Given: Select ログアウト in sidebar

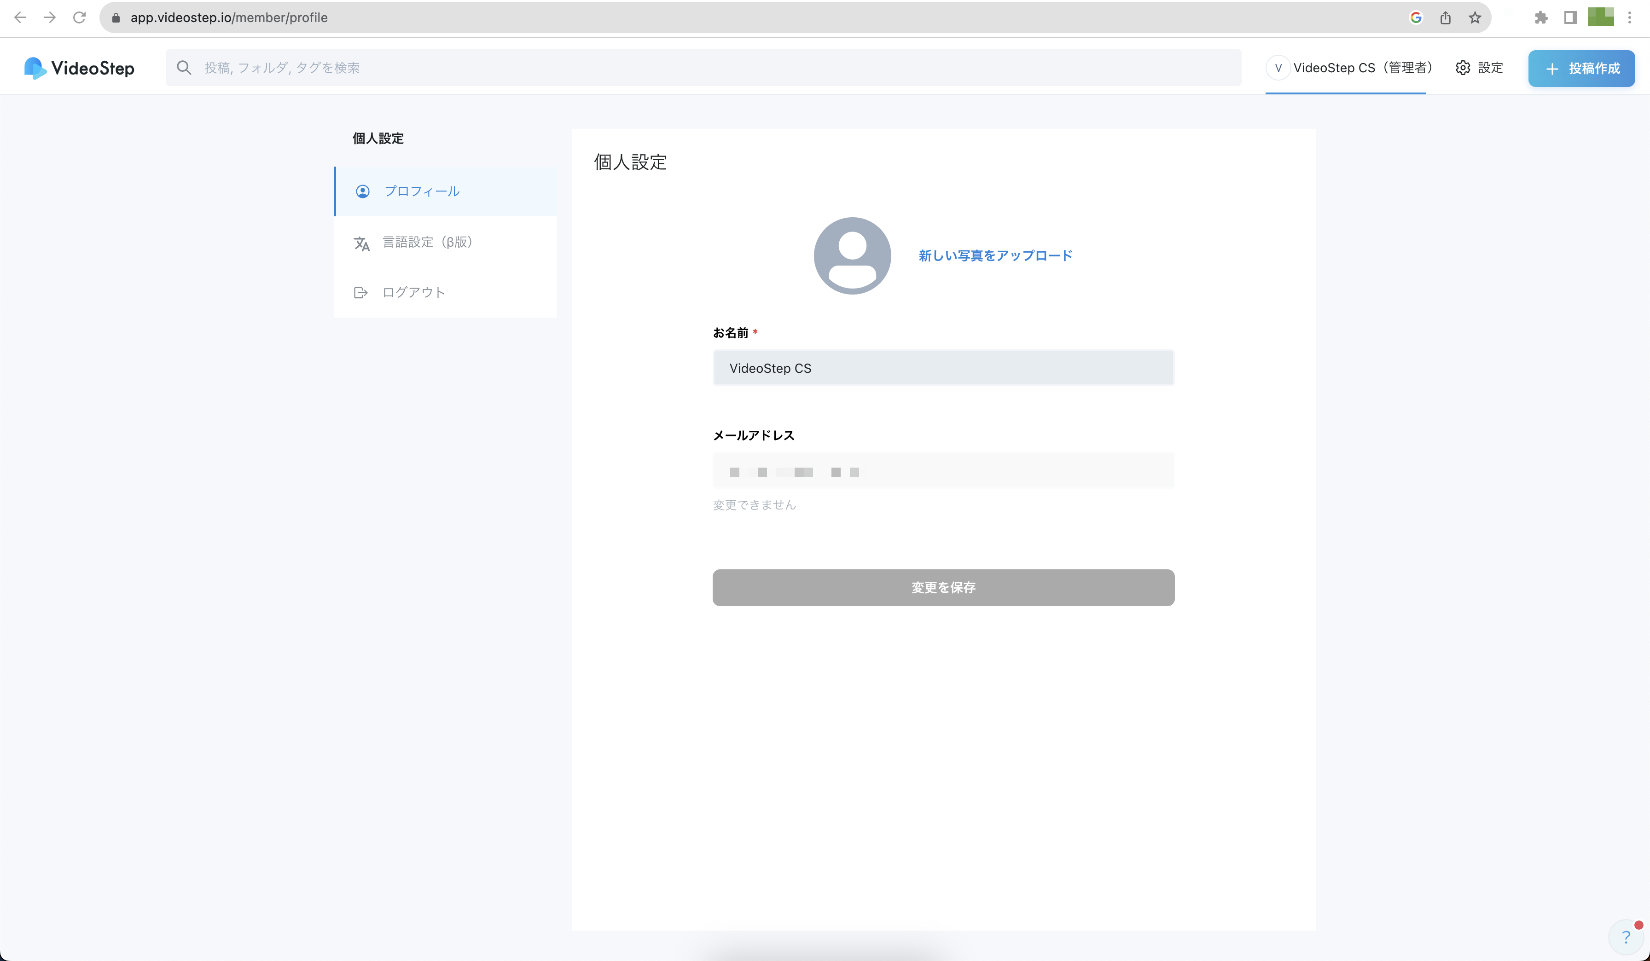Looking at the screenshot, I should click(x=413, y=293).
